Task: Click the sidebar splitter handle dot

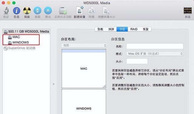Action: pos(53,84)
